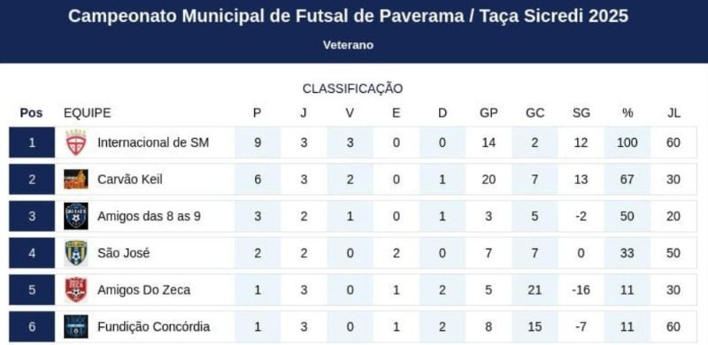The image size is (708, 345).
Task: Click the GP column header
Action: point(489,113)
